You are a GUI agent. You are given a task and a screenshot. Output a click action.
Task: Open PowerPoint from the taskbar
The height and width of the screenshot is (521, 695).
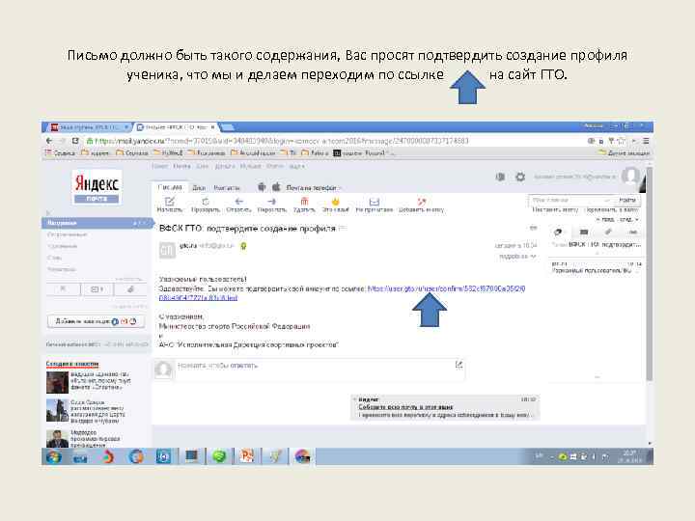point(246,456)
